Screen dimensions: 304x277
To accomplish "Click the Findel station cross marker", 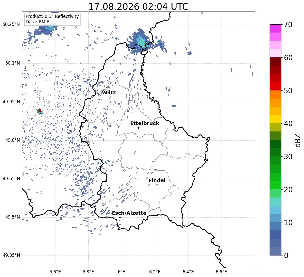I will coord(157,185).
